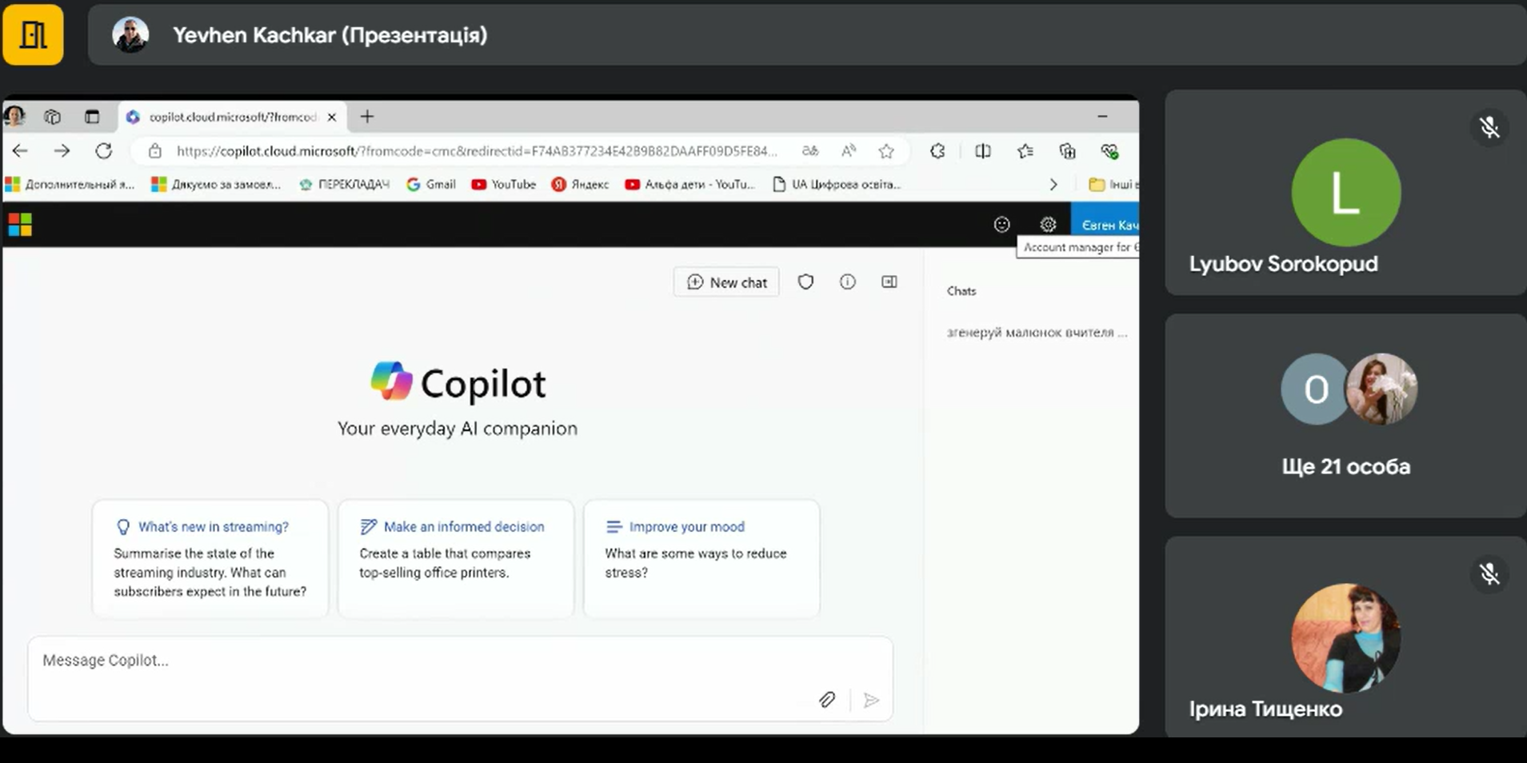Click the Chats heading text
Screen dimensions: 1527x763
(961, 291)
